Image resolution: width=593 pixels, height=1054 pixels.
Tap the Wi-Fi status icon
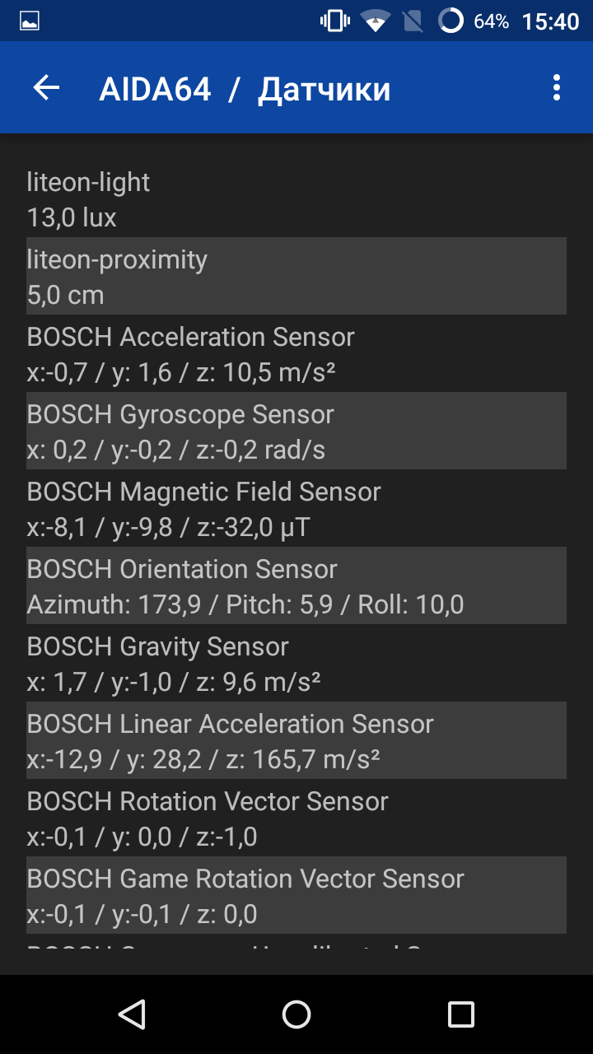376,21
